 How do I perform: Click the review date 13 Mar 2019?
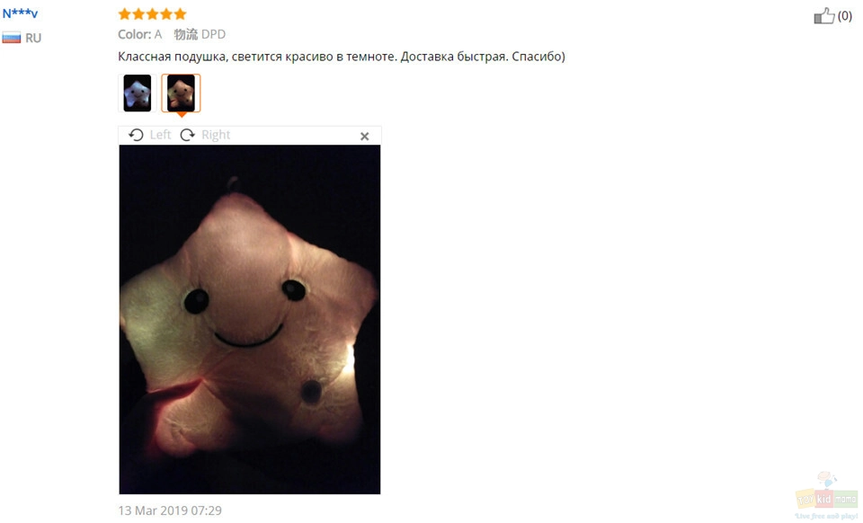tap(170, 510)
